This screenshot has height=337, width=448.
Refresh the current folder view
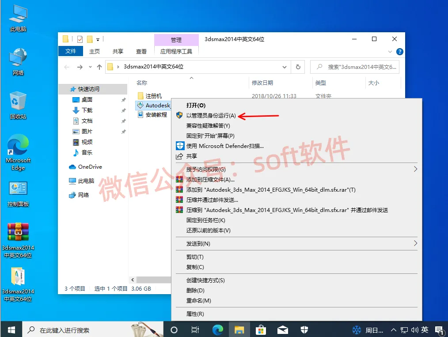[x=298, y=67]
